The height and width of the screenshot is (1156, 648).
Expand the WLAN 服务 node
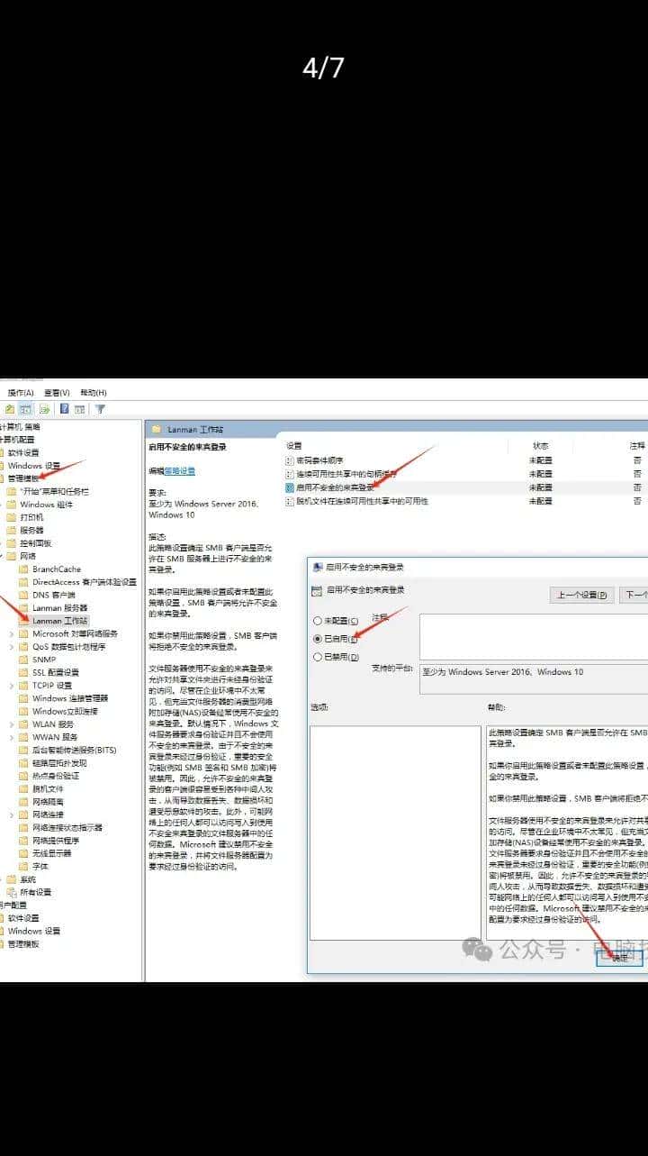coord(12,724)
